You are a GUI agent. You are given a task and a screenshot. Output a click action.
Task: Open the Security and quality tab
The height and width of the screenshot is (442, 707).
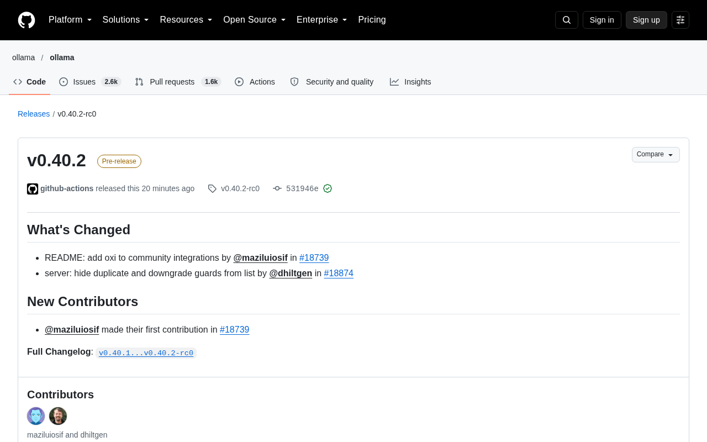click(x=332, y=82)
